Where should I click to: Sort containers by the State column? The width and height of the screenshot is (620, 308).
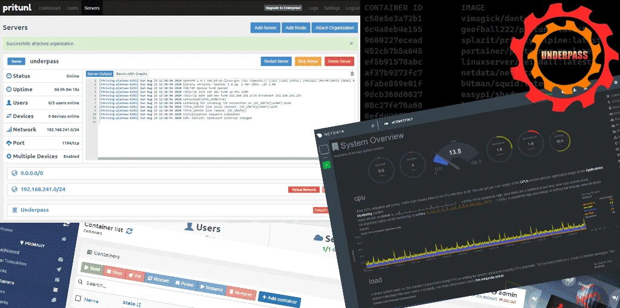pyautogui.click(x=131, y=304)
